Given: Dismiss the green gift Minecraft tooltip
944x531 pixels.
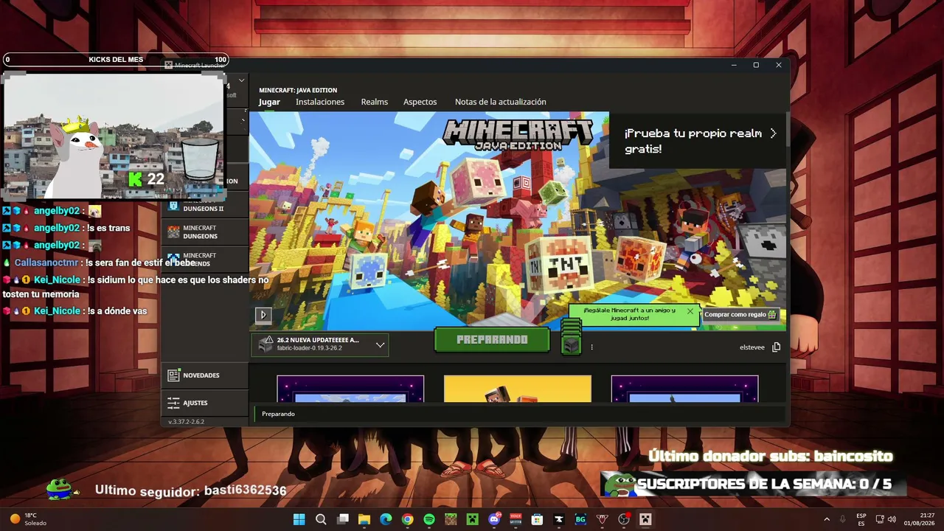Looking at the screenshot, I should coord(690,311).
